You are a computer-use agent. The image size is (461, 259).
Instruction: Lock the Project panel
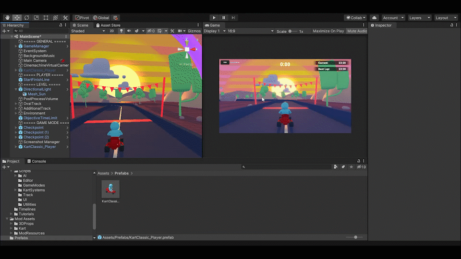(x=358, y=161)
